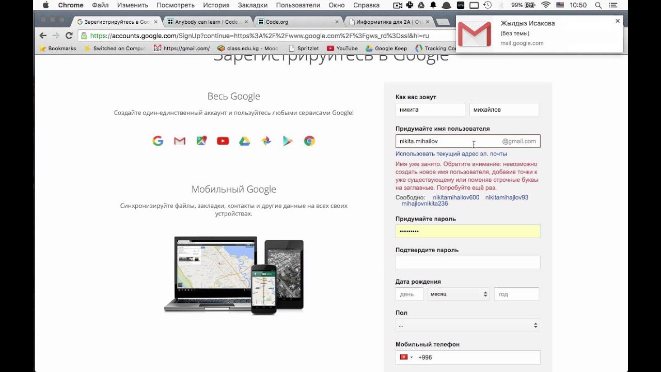Click the Wi-Fi status icon

(546, 5)
